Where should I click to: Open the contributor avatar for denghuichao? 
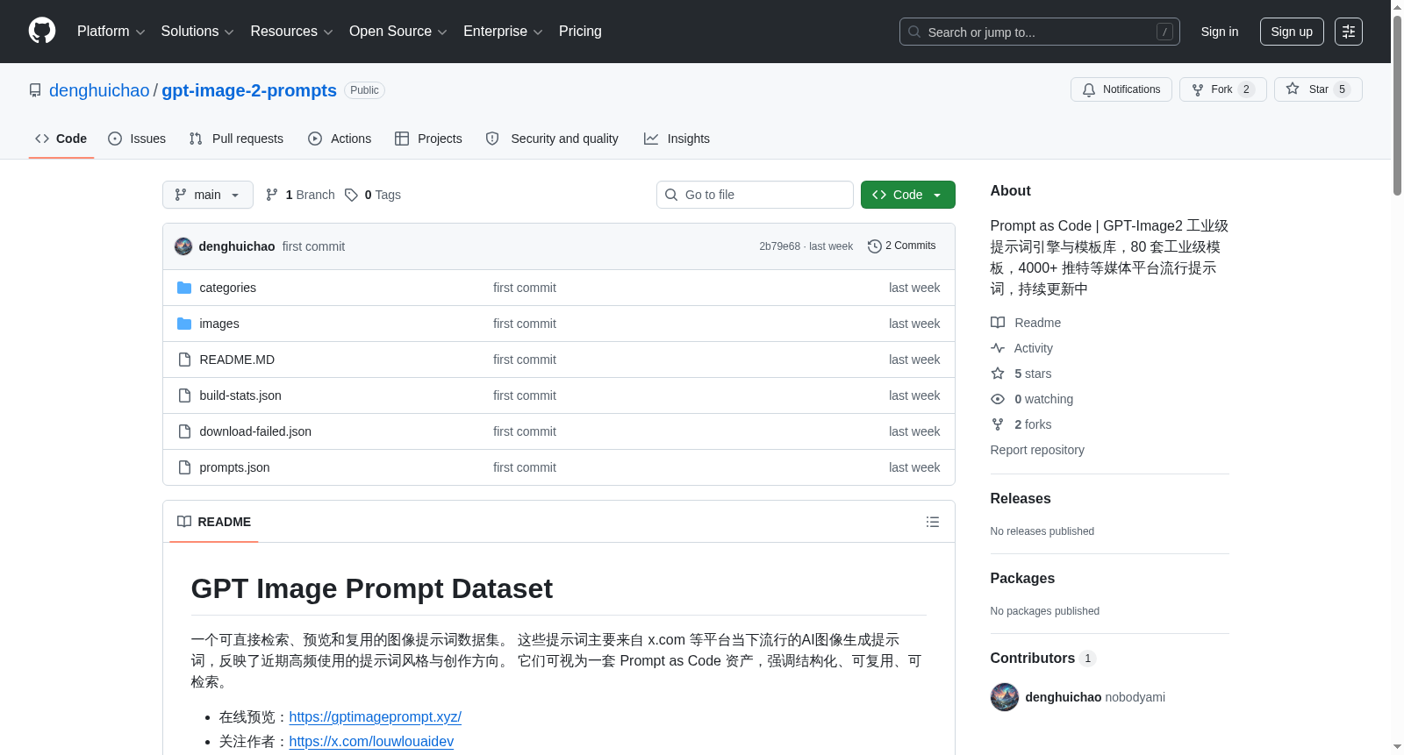(1004, 697)
